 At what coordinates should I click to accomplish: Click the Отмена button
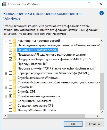click(94, 124)
